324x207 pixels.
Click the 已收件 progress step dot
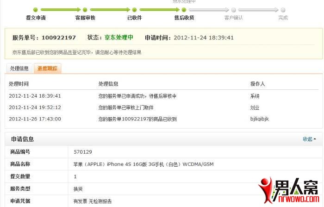(x=134, y=10)
